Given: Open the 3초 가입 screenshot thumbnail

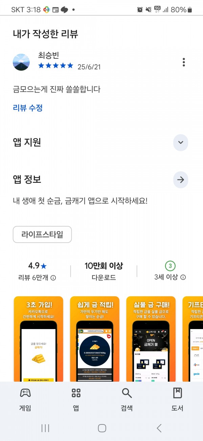Looking at the screenshot, I should tap(38, 339).
